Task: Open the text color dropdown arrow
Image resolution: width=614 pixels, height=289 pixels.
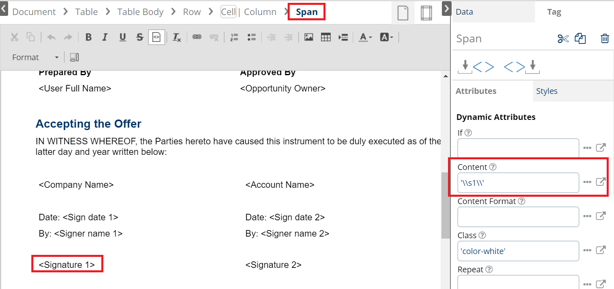Action: [370, 37]
